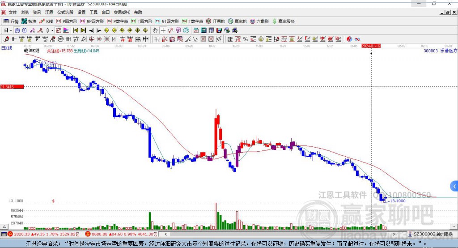Screen dimensions: 458x248
Task: Open the 江恩轮 tool
Action: click(216, 21)
